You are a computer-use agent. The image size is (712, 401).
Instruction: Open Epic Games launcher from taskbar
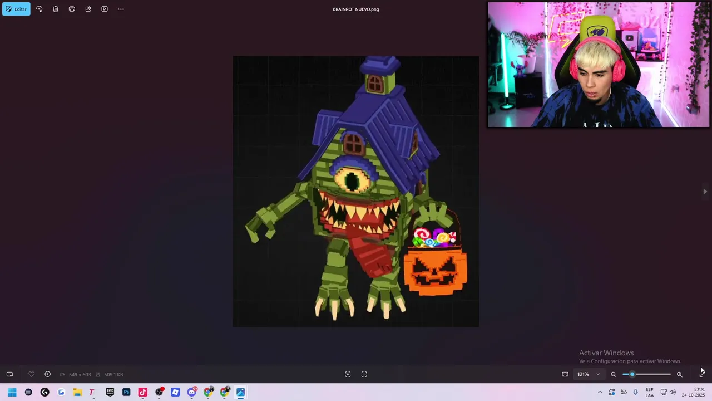(110, 392)
